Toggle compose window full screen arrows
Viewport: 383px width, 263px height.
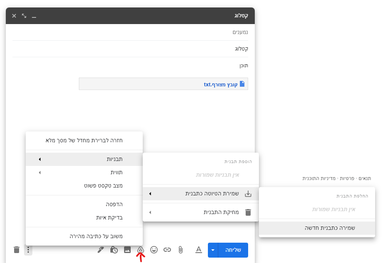click(x=24, y=16)
